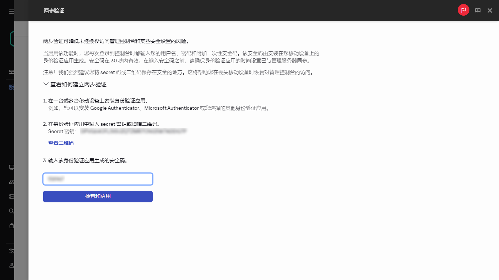Open the hamburger navigation menu

[11, 11]
